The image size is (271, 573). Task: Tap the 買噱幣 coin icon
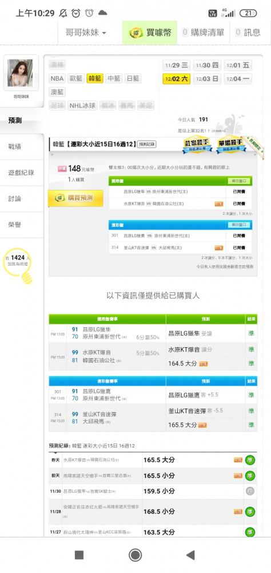(x=135, y=33)
